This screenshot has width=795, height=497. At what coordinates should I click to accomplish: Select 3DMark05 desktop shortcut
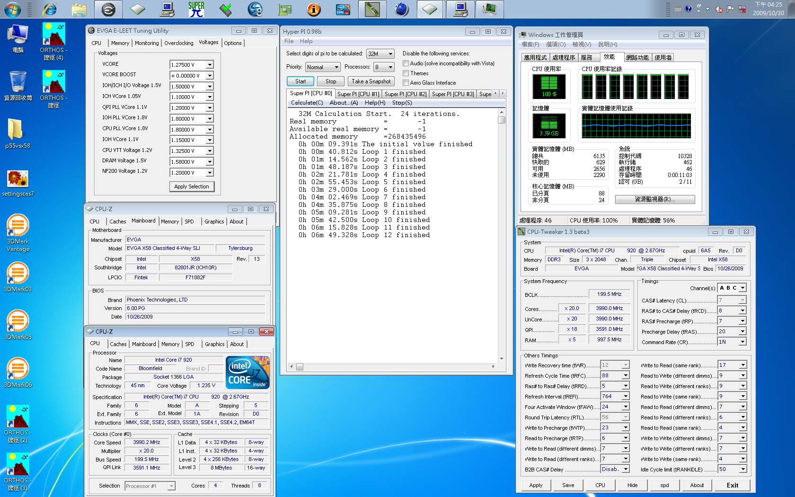coord(18,325)
